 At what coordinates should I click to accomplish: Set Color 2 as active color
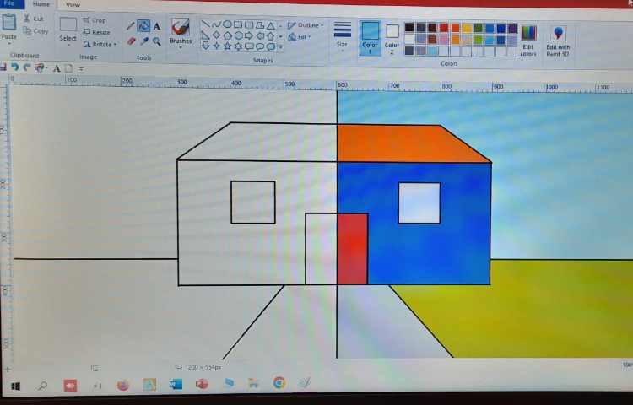[x=392, y=38]
